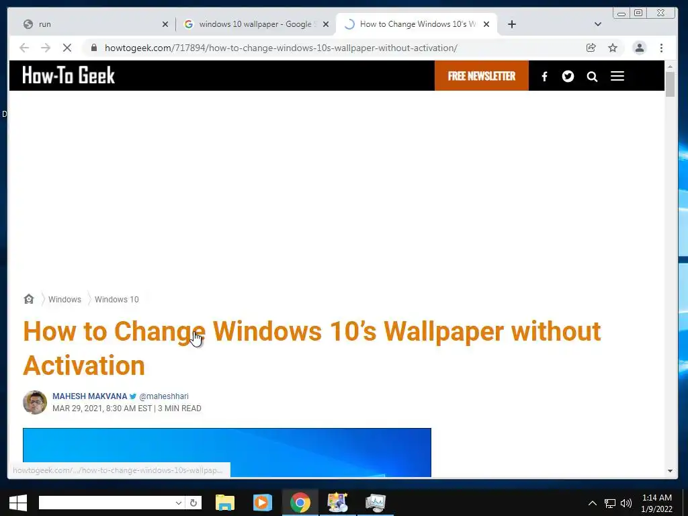This screenshot has width=688, height=516.
Task: Switch to the 'windows 10 wallpaper - Google' tab
Action: [256, 24]
